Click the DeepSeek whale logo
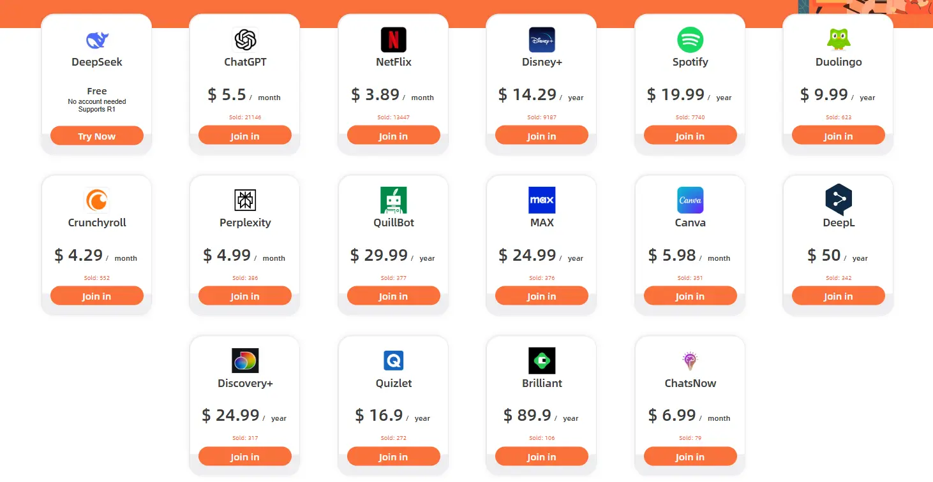The width and height of the screenshot is (933, 482). [x=97, y=40]
